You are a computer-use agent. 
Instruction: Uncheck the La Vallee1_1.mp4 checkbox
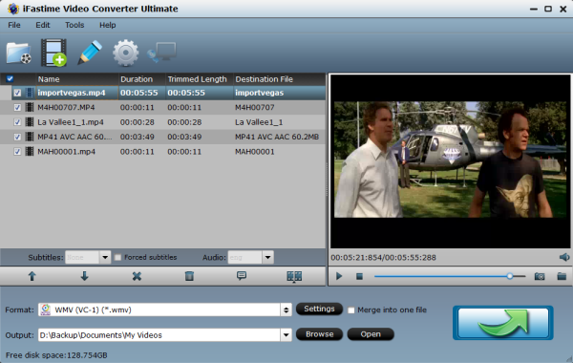pyautogui.click(x=17, y=122)
